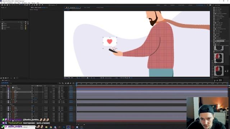The width and height of the screenshot is (230, 129).
Task: Expand layer 1 twirl-down arrow
Action: 7,87
